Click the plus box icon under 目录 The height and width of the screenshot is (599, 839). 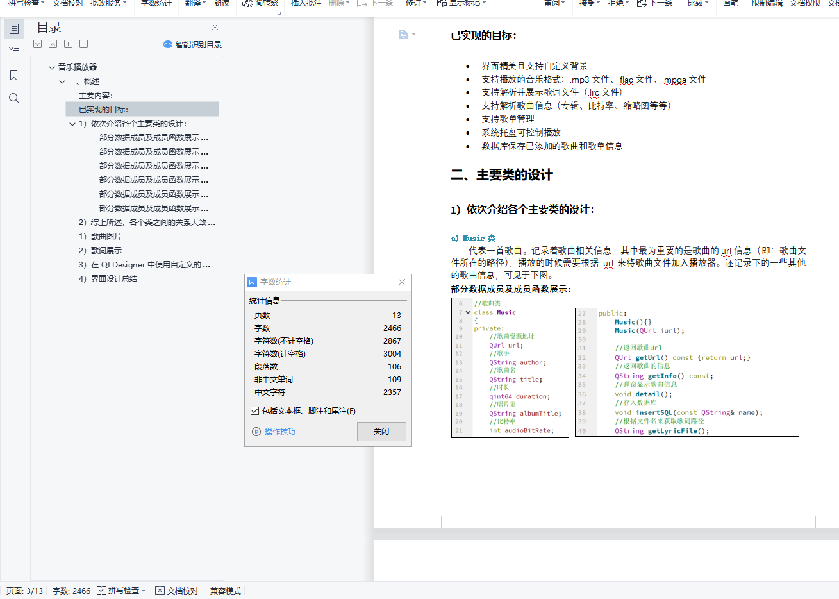pyautogui.click(x=69, y=44)
